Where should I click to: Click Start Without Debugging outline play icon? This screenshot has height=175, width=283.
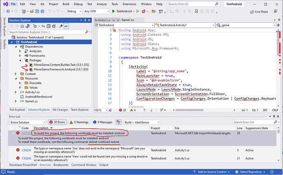tap(138, 11)
